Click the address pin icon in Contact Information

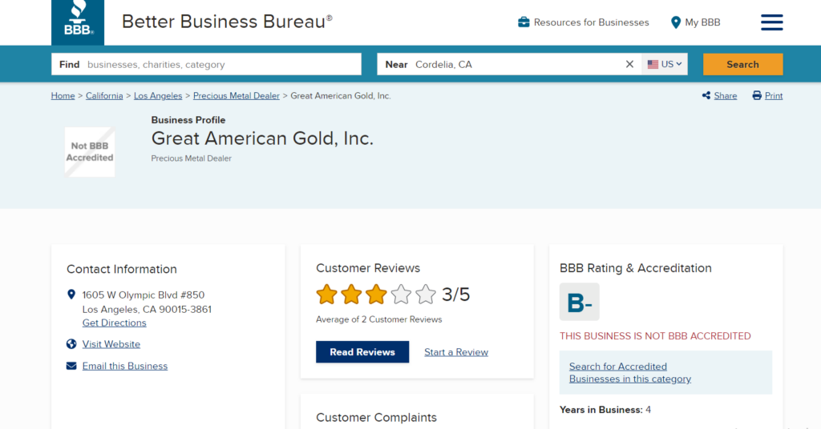(x=71, y=295)
